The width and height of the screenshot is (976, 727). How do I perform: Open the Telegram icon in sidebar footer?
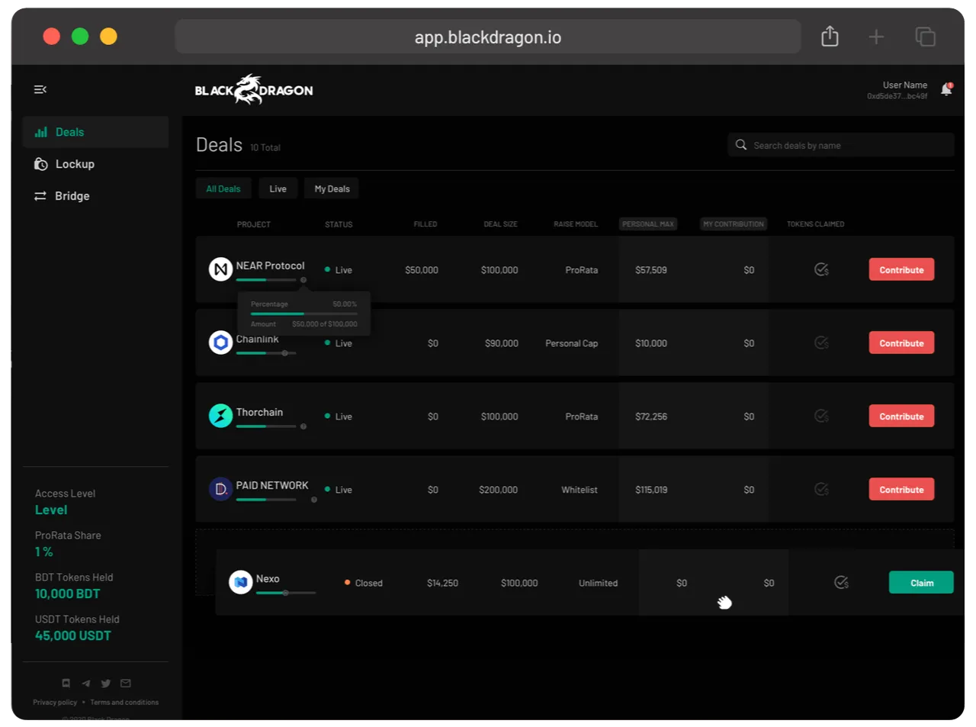click(86, 683)
